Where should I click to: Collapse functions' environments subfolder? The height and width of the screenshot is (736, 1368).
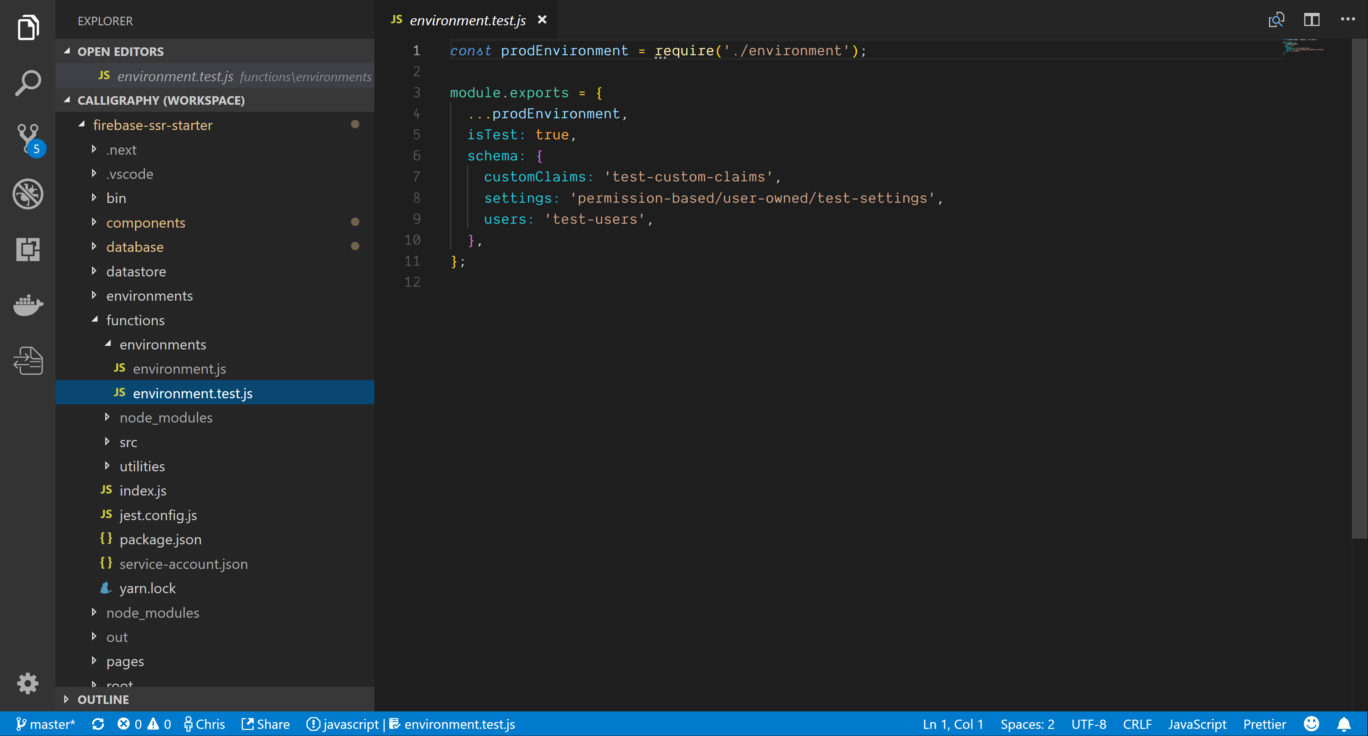[x=214, y=344]
